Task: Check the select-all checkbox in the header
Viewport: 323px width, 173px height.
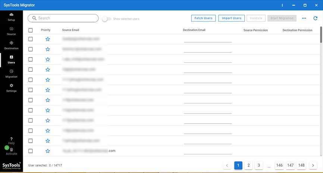Action: 31,30
